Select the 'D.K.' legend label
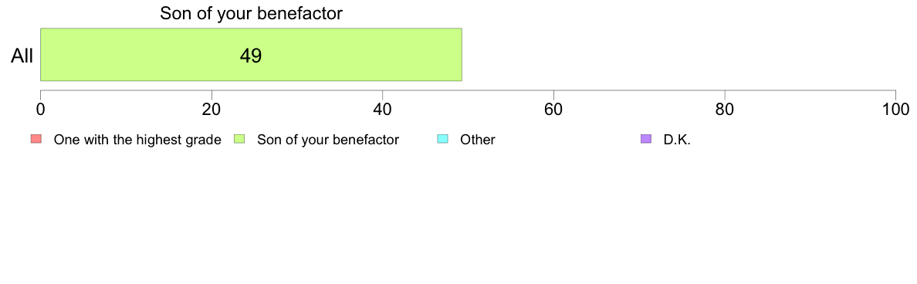 pos(677,140)
